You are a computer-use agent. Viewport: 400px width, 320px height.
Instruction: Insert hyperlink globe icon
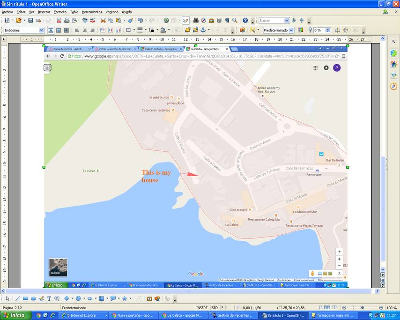(x=166, y=21)
